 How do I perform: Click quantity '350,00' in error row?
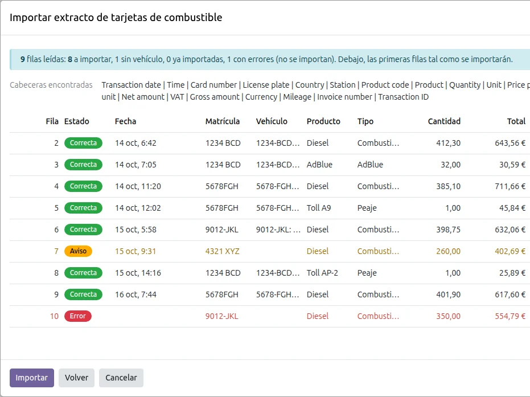coord(448,316)
